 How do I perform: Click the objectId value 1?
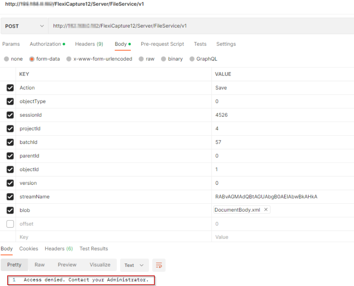(x=216, y=170)
